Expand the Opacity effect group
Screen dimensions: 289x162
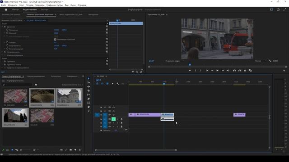[2, 52]
